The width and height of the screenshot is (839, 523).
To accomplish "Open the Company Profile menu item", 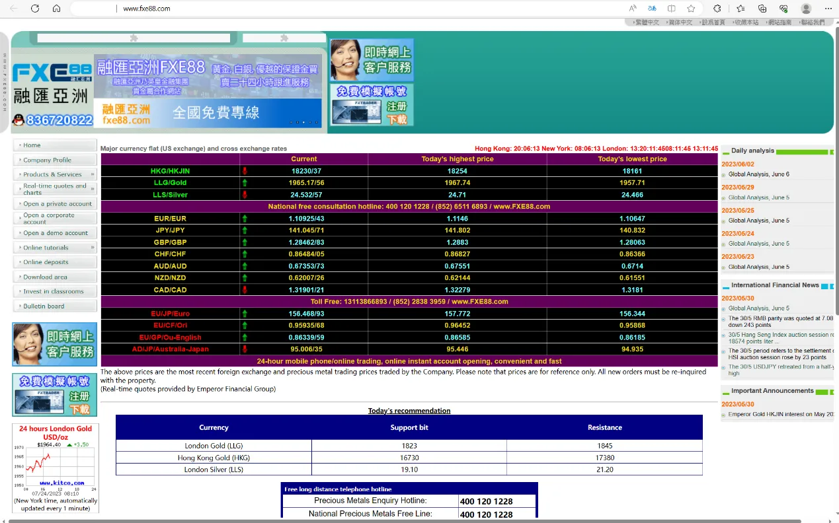I will pos(55,160).
